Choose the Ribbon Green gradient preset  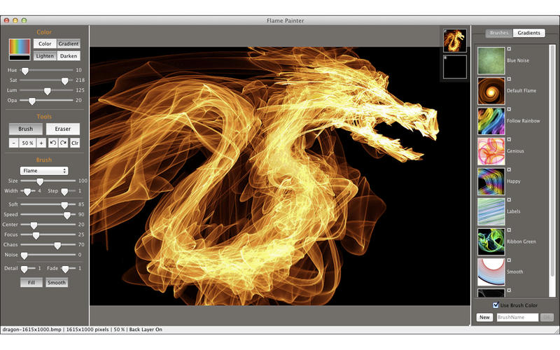pyautogui.click(x=491, y=241)
